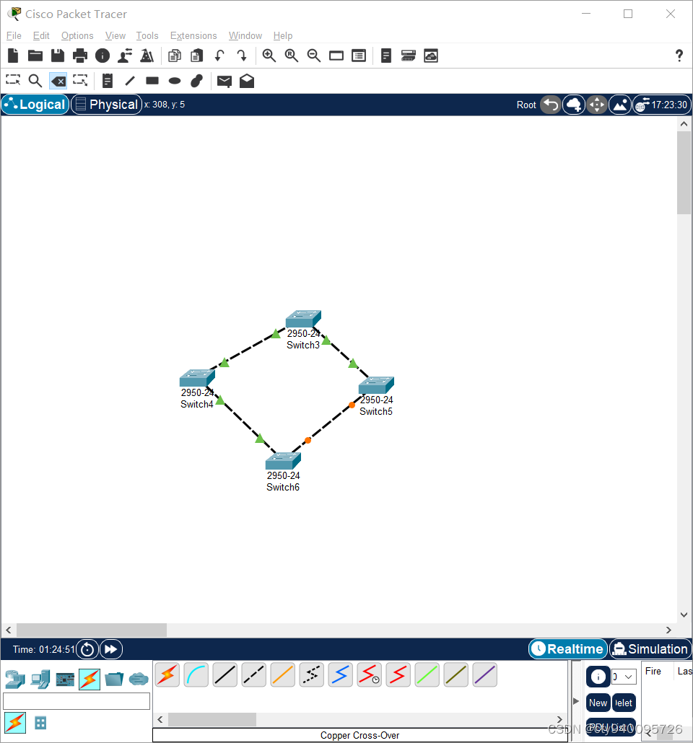Click the device search input field
Image resolution: width=693 pixels, height=743 pixels.
tap(77, 701)
